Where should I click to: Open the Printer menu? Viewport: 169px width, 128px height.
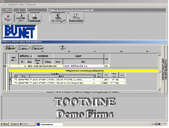(x=22, y=5)
